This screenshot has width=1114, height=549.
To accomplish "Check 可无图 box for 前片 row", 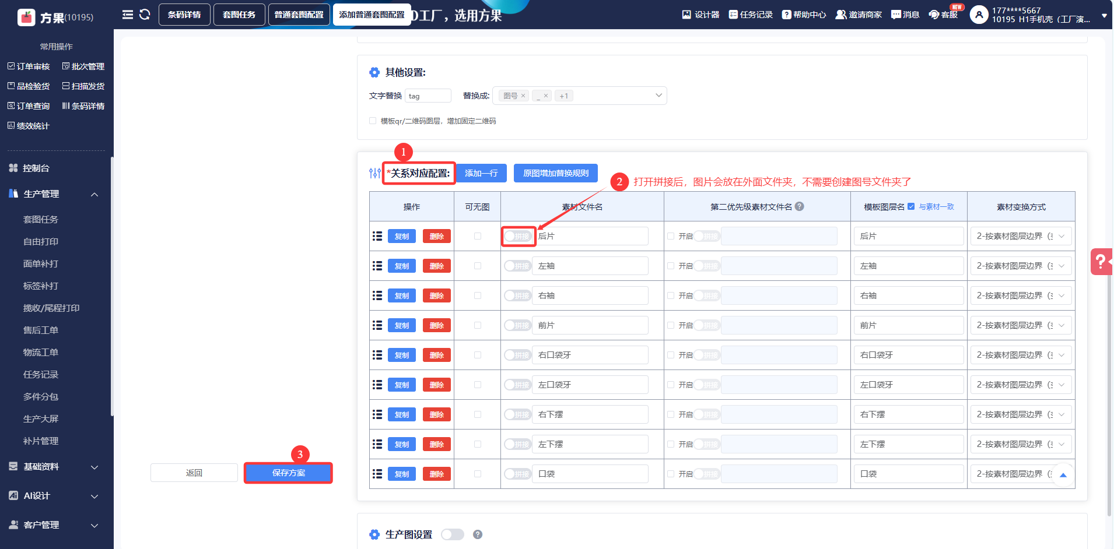I will click(x=478, y=325).
